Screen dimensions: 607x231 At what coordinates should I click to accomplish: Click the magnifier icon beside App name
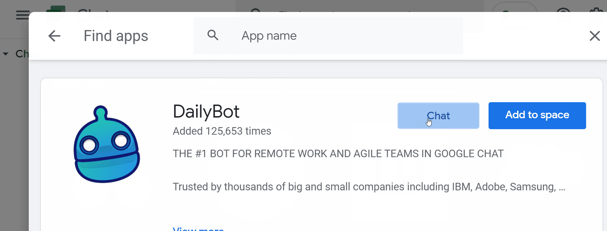pos(213,35)
